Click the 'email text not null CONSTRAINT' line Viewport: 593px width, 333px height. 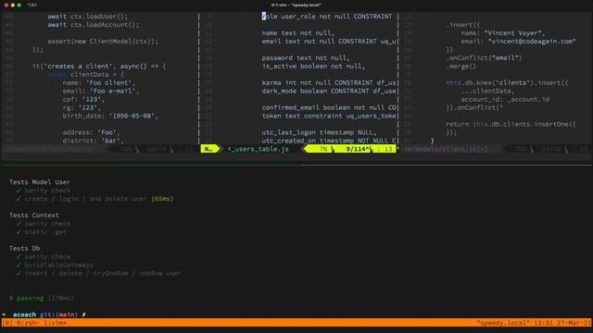[x=329, y=41]
